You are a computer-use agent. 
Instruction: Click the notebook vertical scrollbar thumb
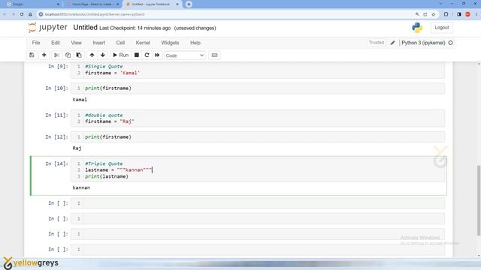tap(479, 200)
